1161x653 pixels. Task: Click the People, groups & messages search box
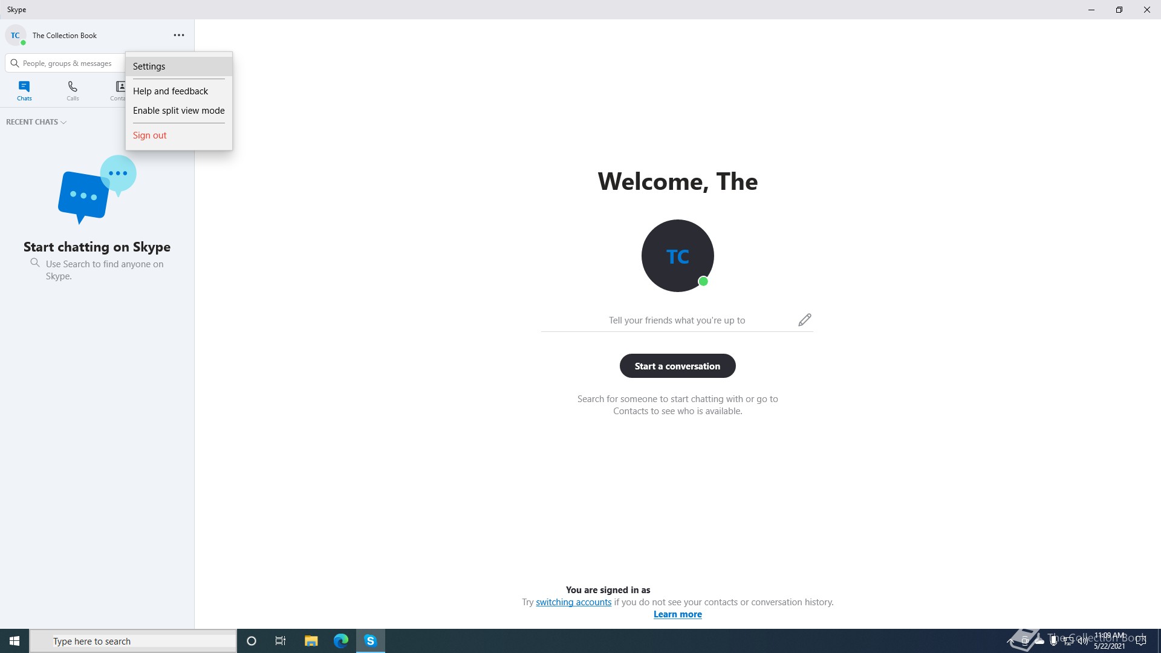coord(65,63)
